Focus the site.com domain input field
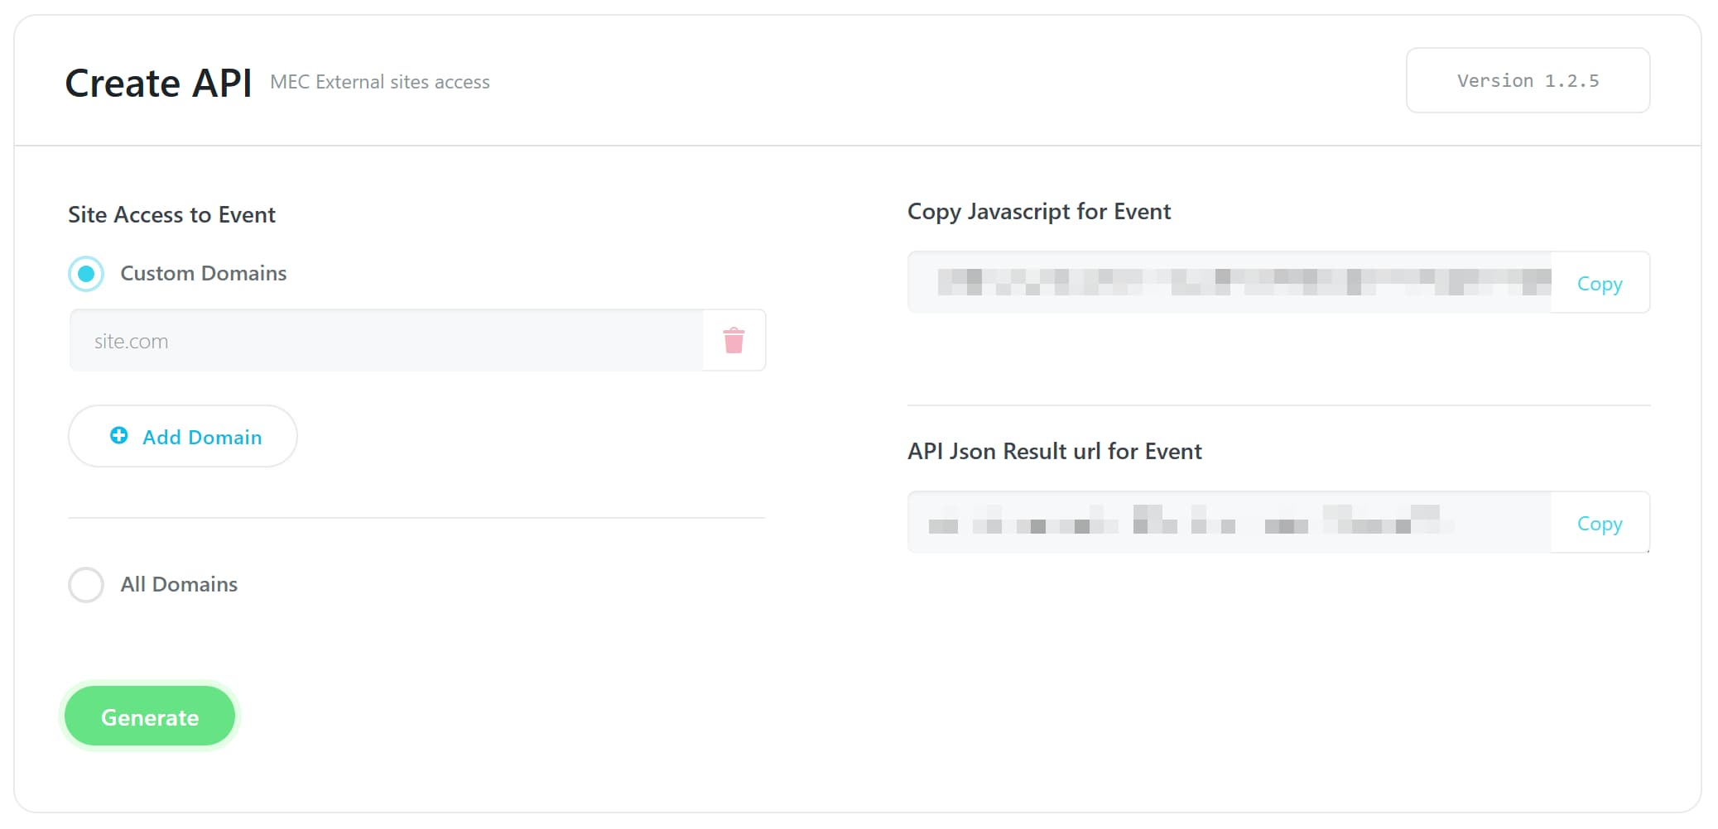The image size is (1718, 829). click(386, 341)
